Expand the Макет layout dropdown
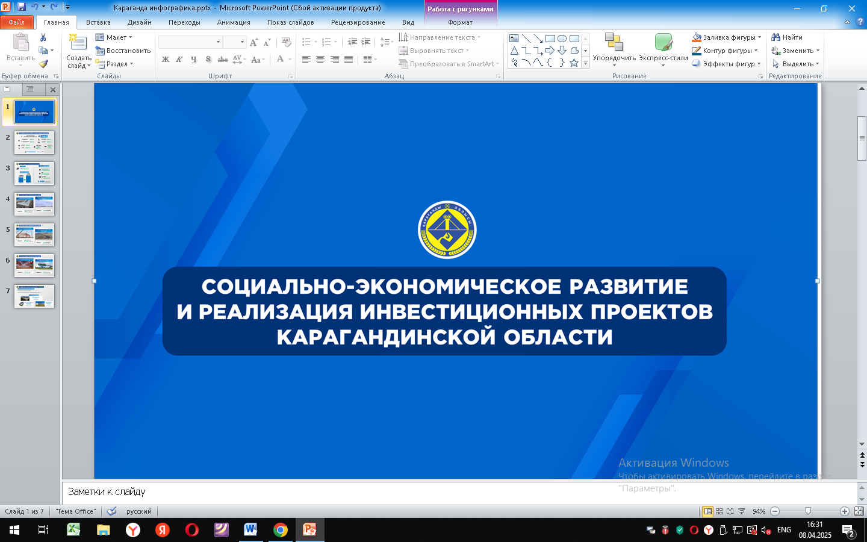This screenshot has width=867, height=542. point(113,37)
